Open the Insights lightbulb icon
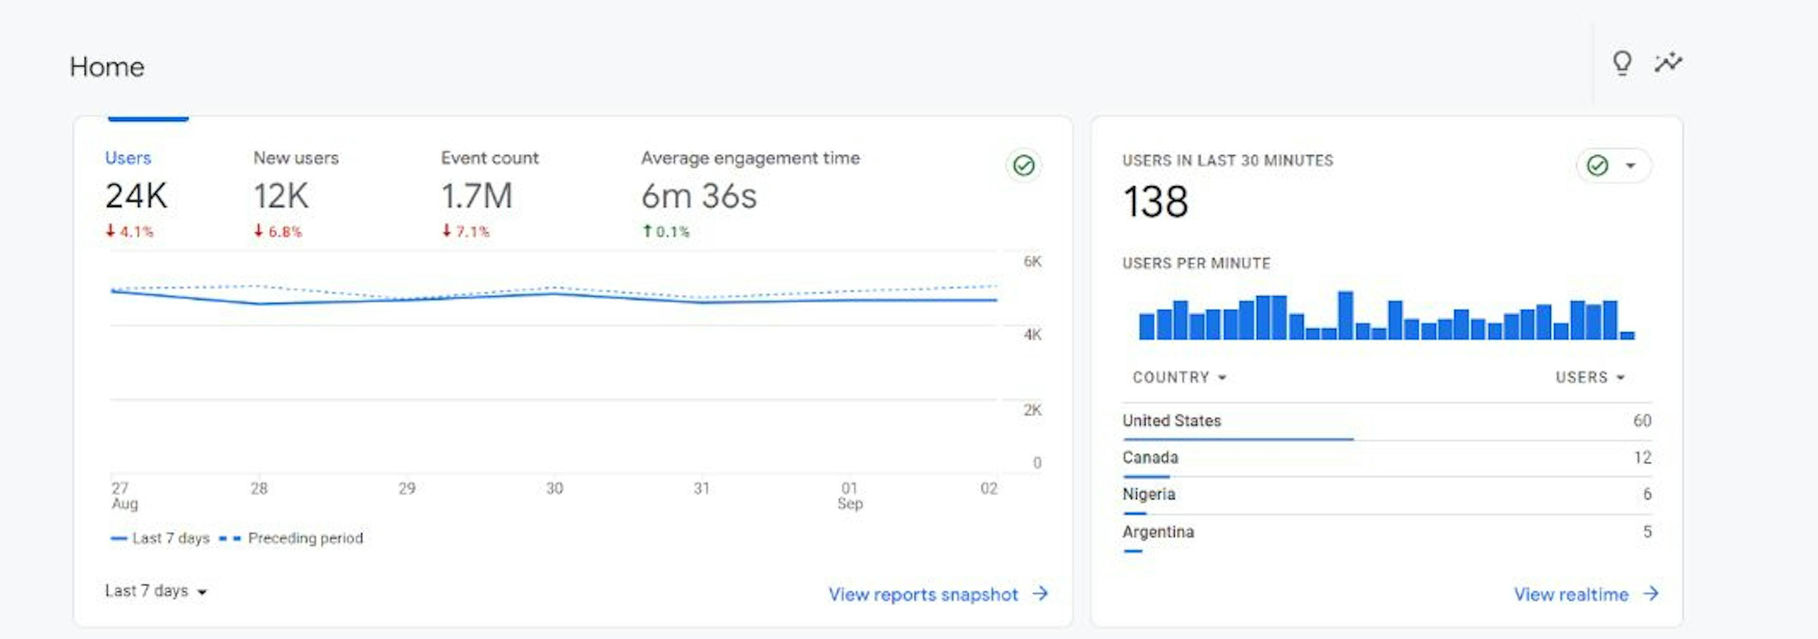This screenshot has height=639, width=1818. point(1622,63)
